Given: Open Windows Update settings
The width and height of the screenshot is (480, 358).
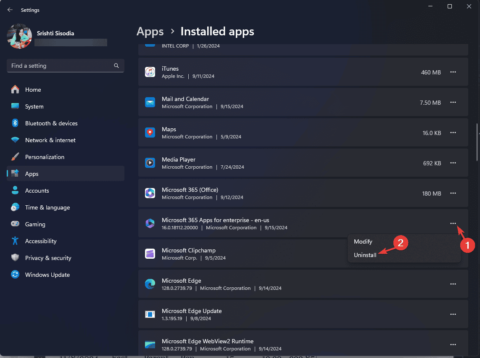Looking at the screenshot, I should pyautogui.click(x=46, y=274).
